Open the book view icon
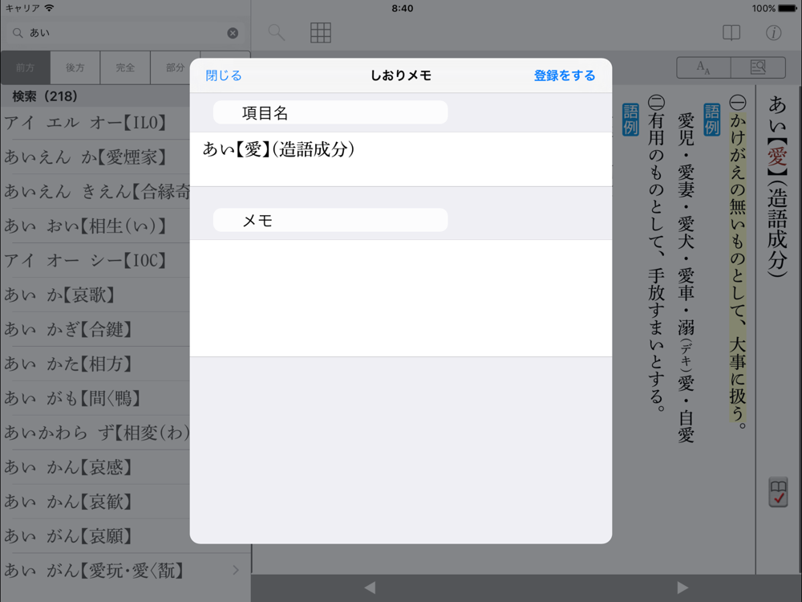 pyautogui.click(x=731, y=33)
